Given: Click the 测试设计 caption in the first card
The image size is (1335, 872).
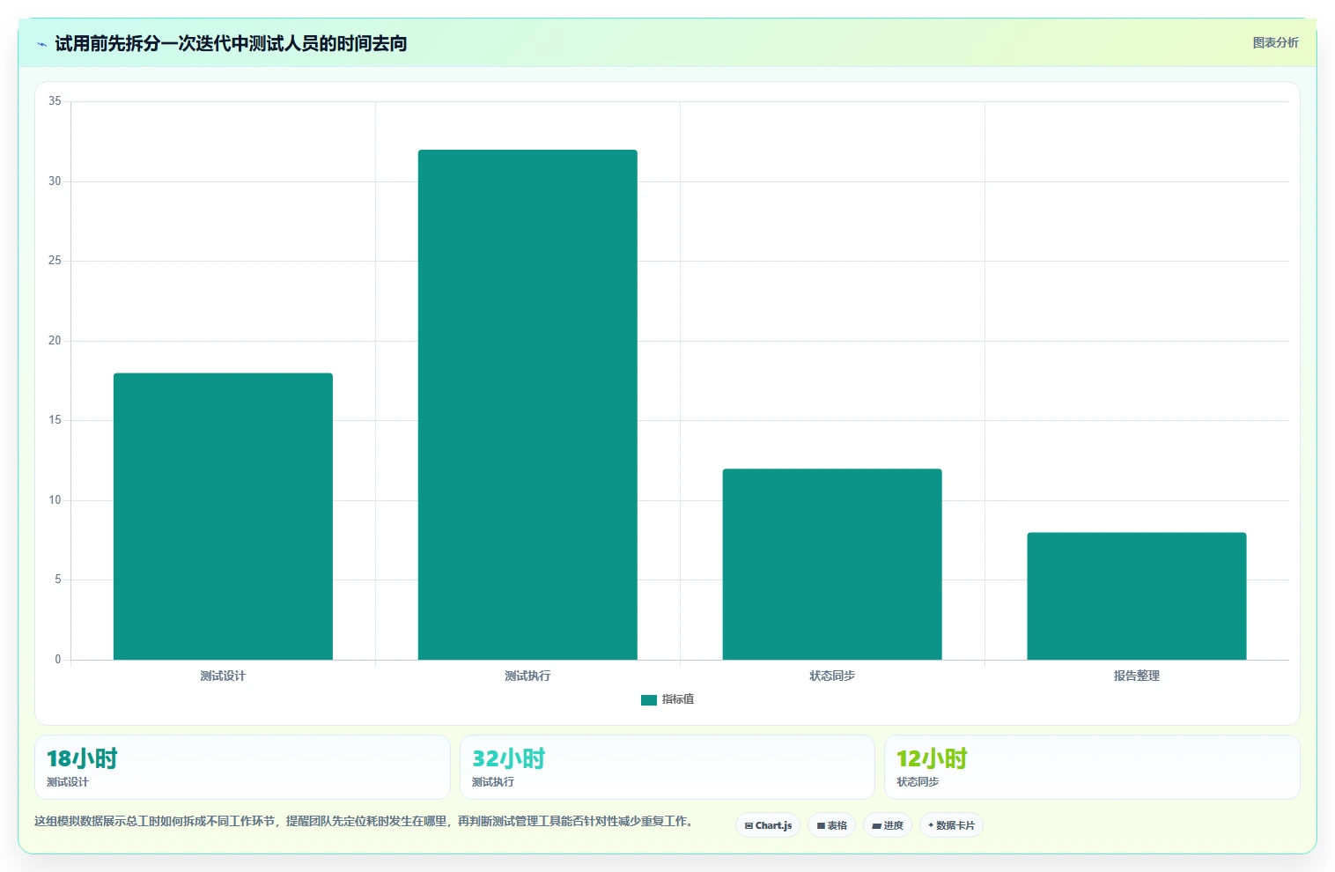Looking at the screenshot, I should [68, 782].
